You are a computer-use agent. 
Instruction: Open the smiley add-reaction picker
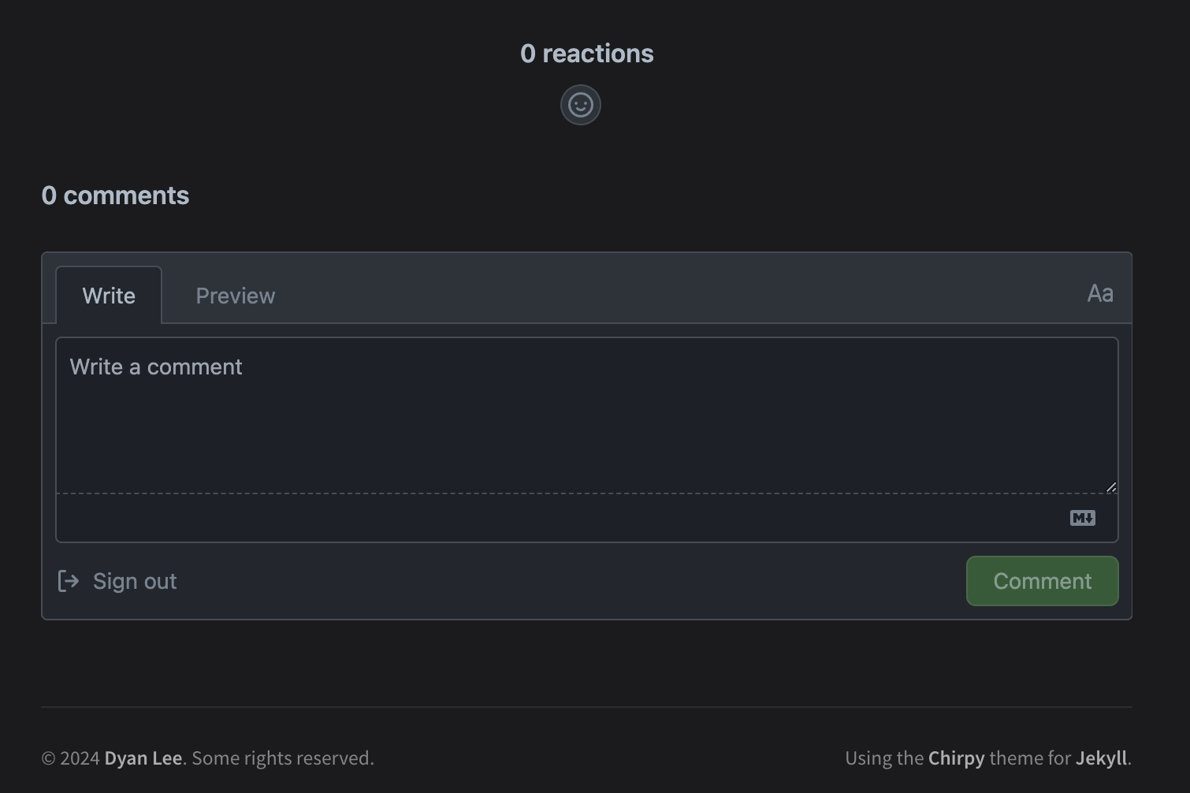(581, 105)
